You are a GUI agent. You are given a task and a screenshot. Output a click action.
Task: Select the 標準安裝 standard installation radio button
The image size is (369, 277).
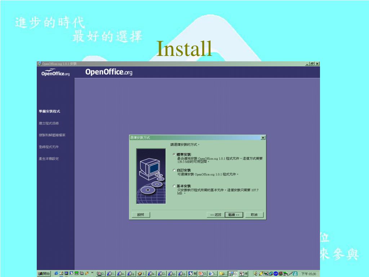tap(174, 154)
